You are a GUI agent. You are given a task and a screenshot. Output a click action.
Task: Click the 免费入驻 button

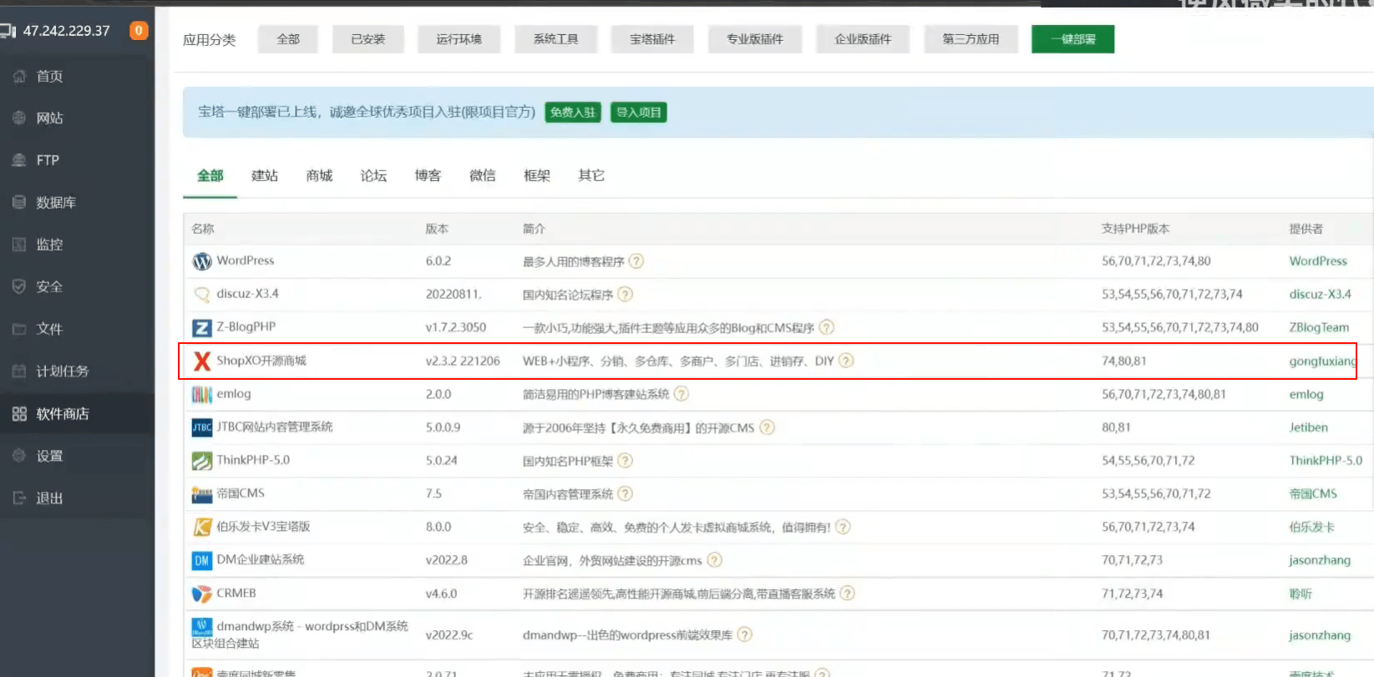point(573,113)
